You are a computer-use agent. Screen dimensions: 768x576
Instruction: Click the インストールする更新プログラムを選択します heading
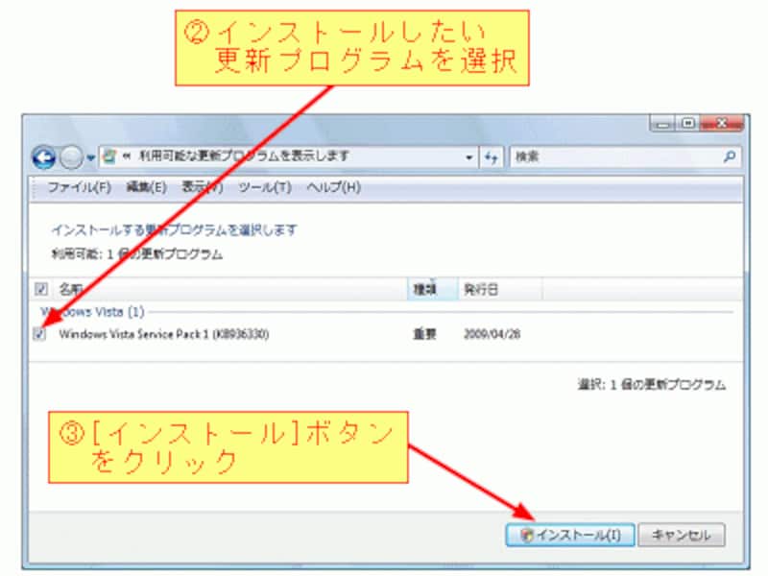tap(175, 229)
